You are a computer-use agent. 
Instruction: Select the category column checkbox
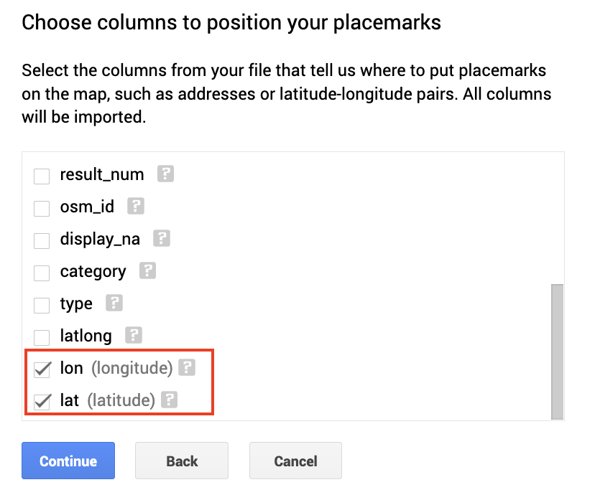42,273
